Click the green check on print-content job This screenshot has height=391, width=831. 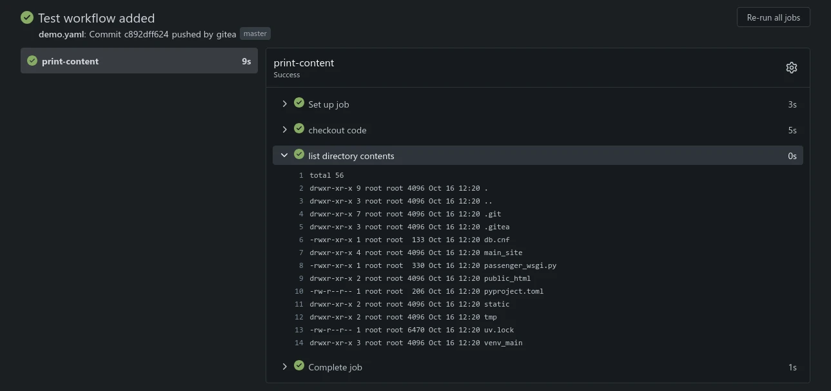click(32, 61)
